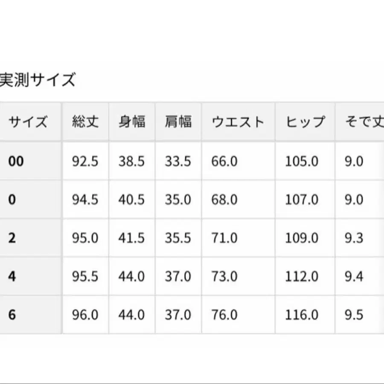The width and height of the screenshot is (384, 384).
Task: Click the ウエスト column header
Action: [238, 122]
